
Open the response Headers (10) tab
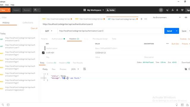coord(64,63)
